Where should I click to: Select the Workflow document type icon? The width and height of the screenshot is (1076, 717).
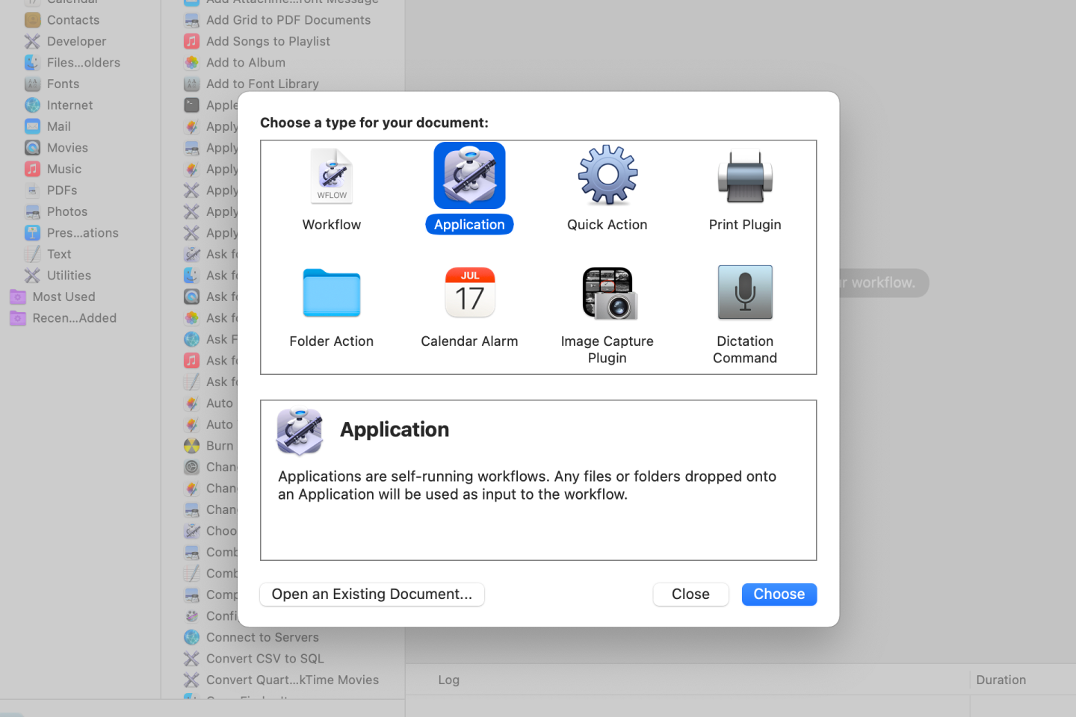pyautogui.click(x=331, y=177)
